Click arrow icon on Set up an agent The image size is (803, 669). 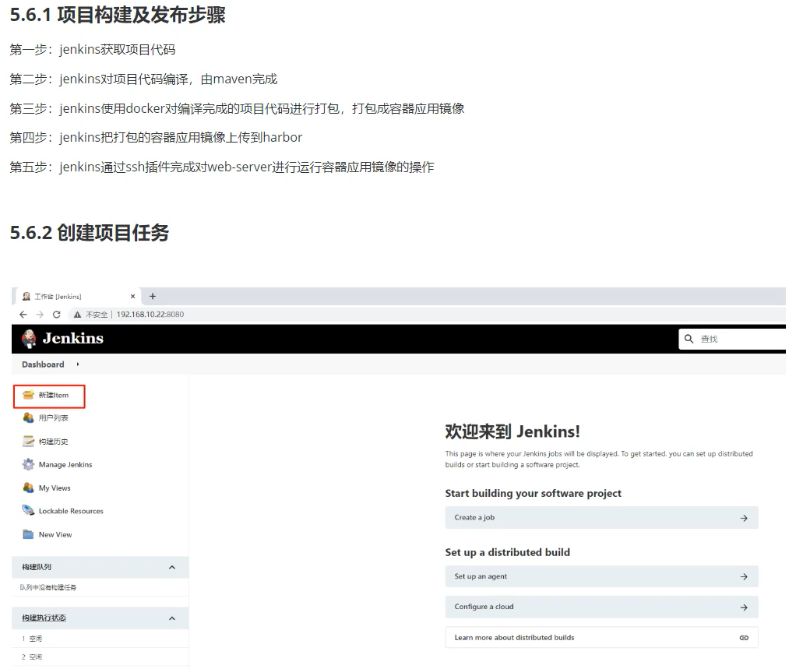(744, 577)
